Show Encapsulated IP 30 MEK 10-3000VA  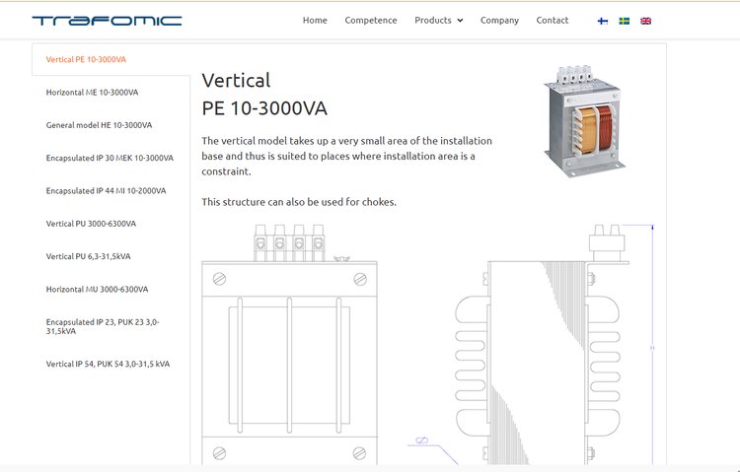point(110,158)
